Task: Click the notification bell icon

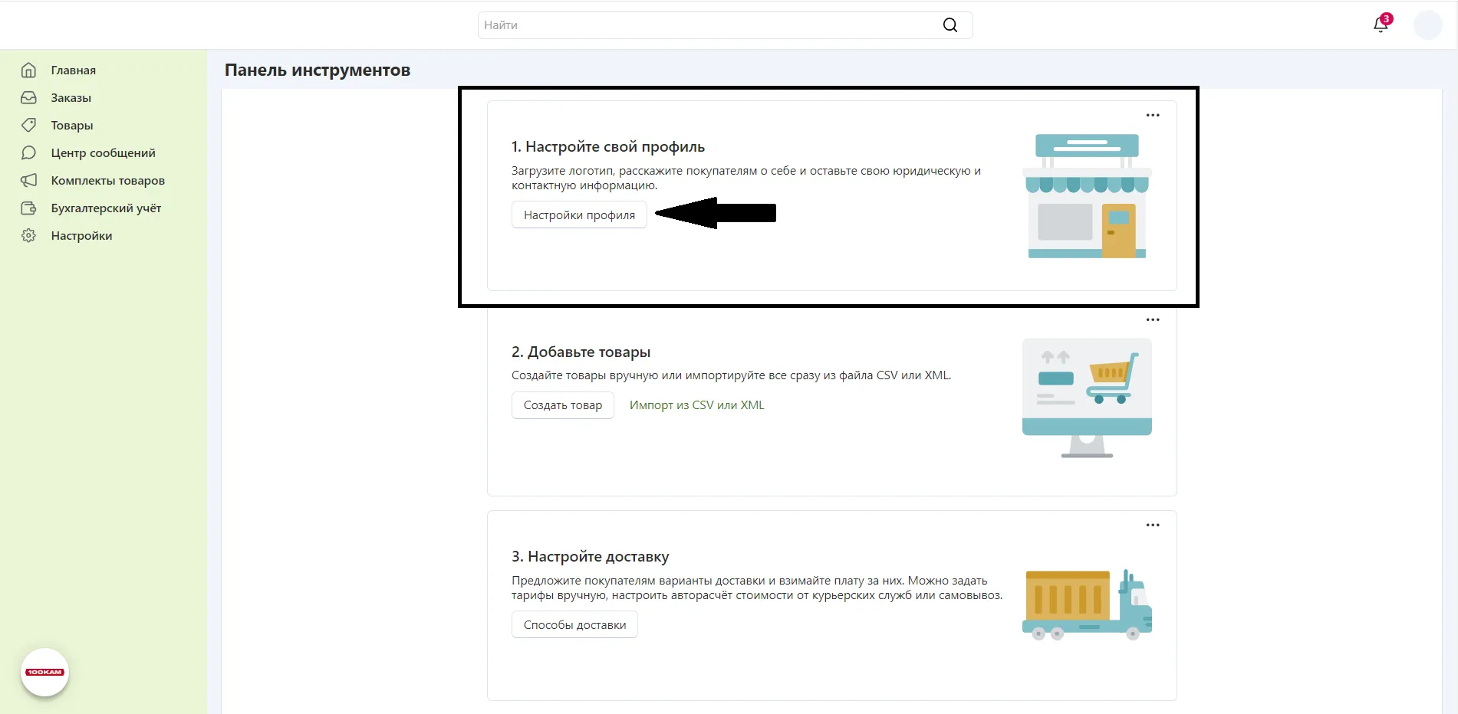Action: (1381, 25)
